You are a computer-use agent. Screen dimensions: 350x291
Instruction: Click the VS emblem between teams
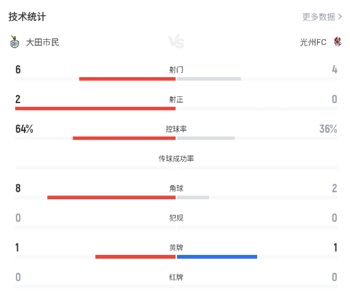point(176,42)
